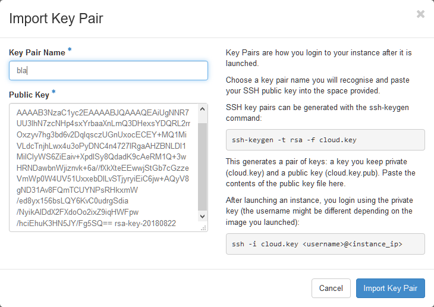Image resolution: width=434 pixels, height=307 pixels.
Task: Click the Key Pair Name label
Action: pyautogui.click(x=37, y=52)
